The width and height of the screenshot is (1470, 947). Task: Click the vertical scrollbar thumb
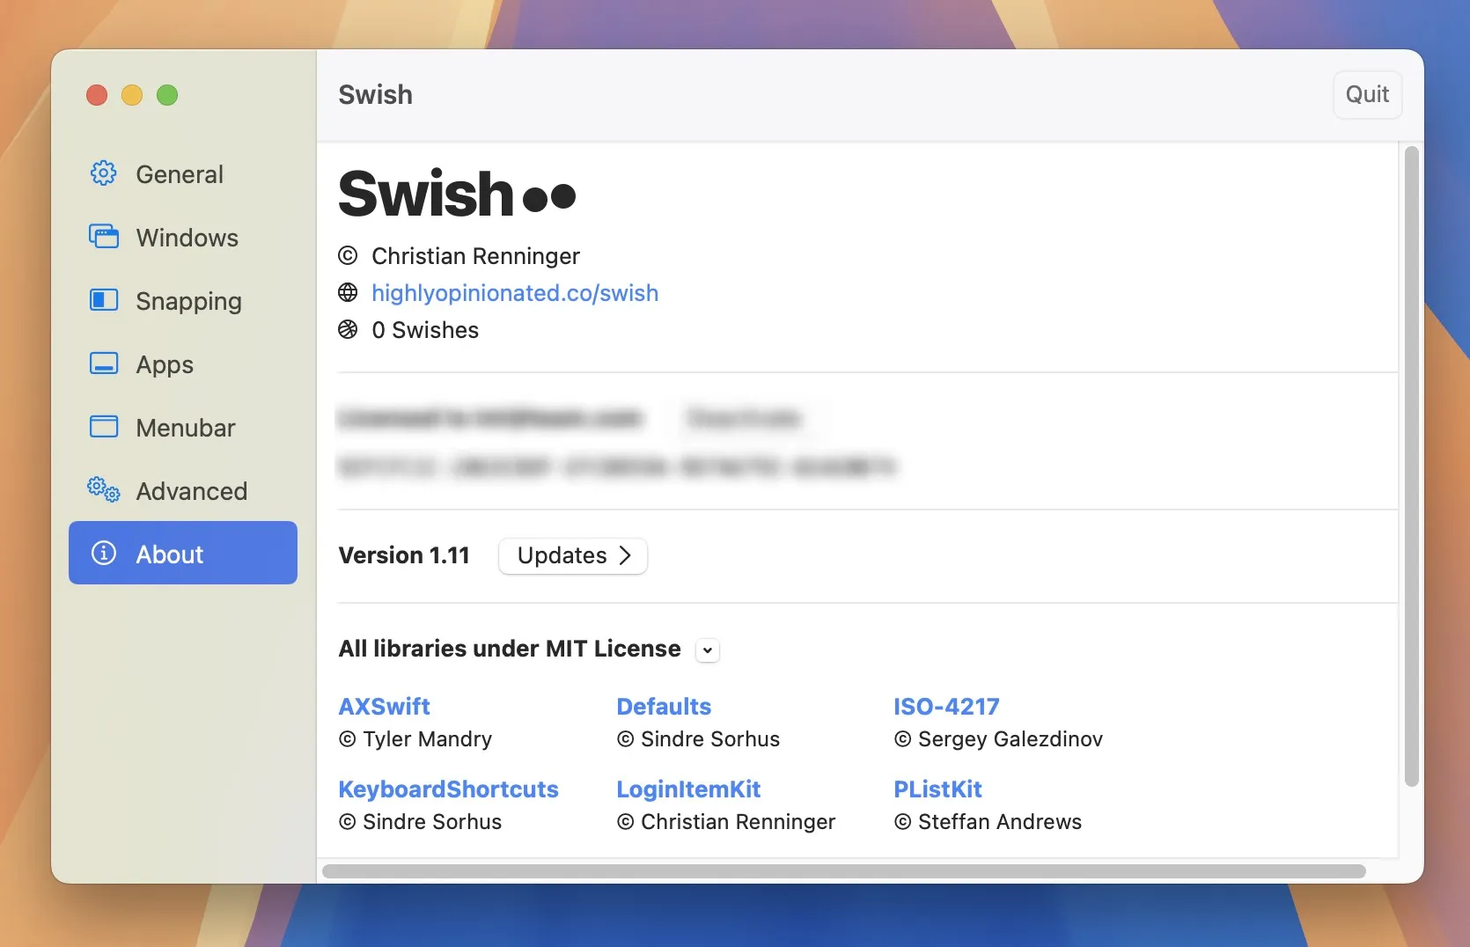(x=1411, y=466)
